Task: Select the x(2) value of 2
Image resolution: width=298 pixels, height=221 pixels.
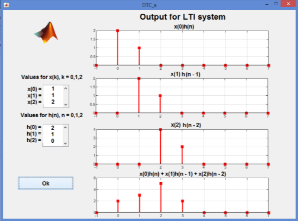Action: coord(53,102)
